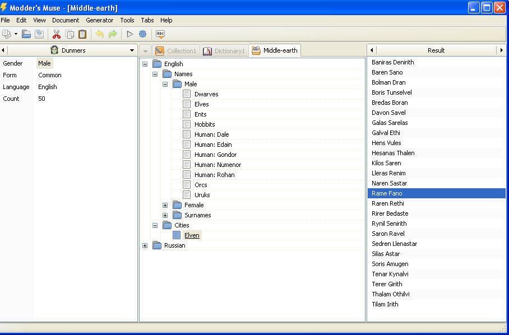Click the Cut scissors icon
This screenshot has height=335, width=509.
[x=57, y=34]
